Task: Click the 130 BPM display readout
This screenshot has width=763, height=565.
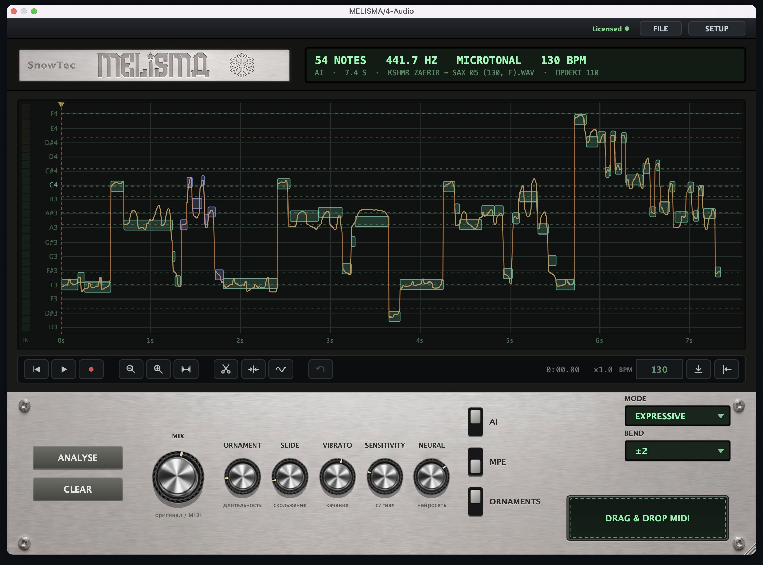Action: [563, 60]
